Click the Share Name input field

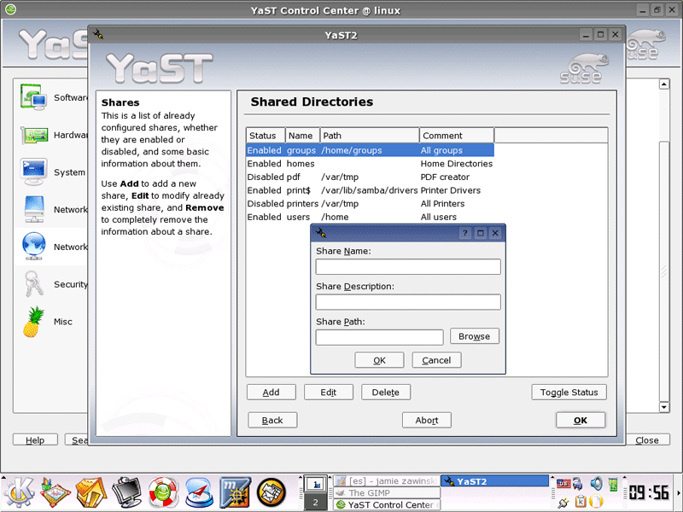408,267
